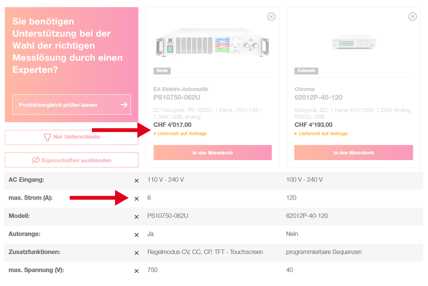Click the Serie badge
Screen dimensions: 428x286
click(162, 71)
